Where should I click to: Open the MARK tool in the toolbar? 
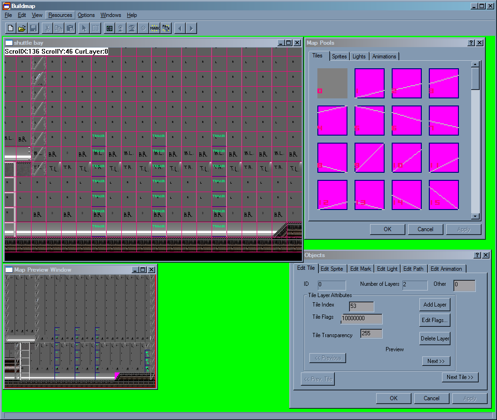[x=155, y=28]
